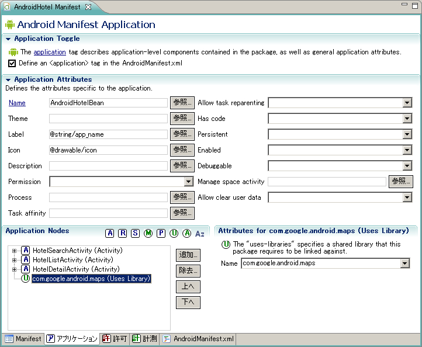Open the Permission dropdown list
422x347 pixels.
(x=188, y=182)
